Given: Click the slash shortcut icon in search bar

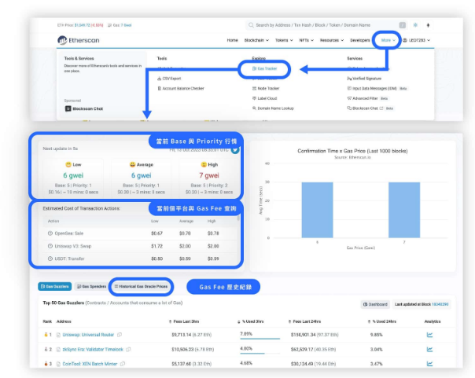Looking at the screenshot, I should (403, 25).
